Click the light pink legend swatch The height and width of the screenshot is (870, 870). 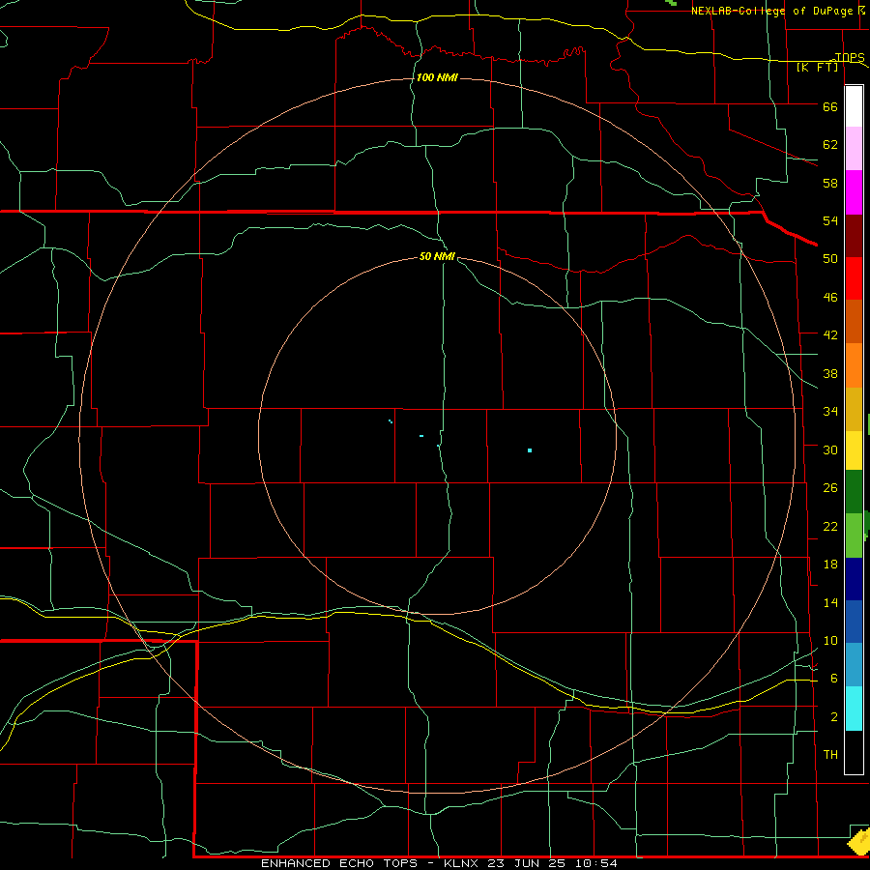click(x=854, y=149)
